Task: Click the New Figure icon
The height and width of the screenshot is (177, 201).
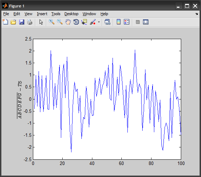Action: pyautogui.click(x=5, y=22)
